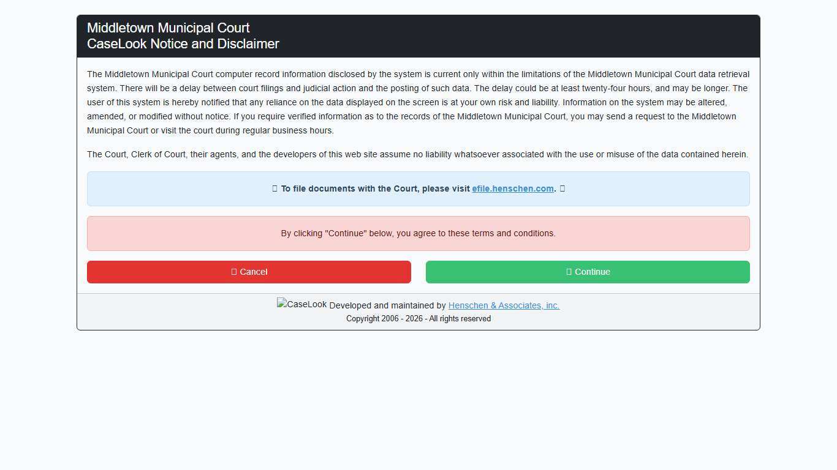Click the icon inside the Cancel button
This screenshot has height=470, width=837.
coord(234,272)
